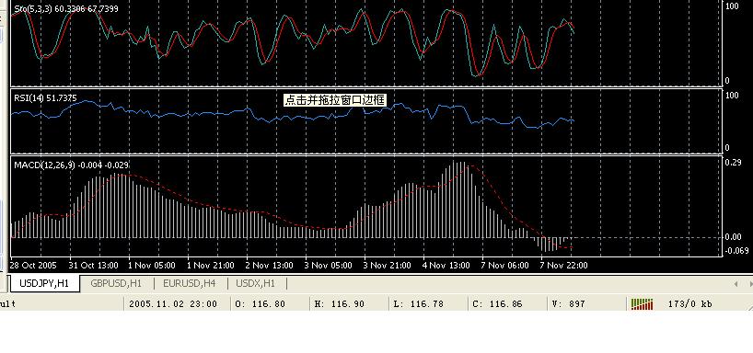The image size is (753, 353).
Task: Click the connection status bars icon
Action: (x=642, y=304)
